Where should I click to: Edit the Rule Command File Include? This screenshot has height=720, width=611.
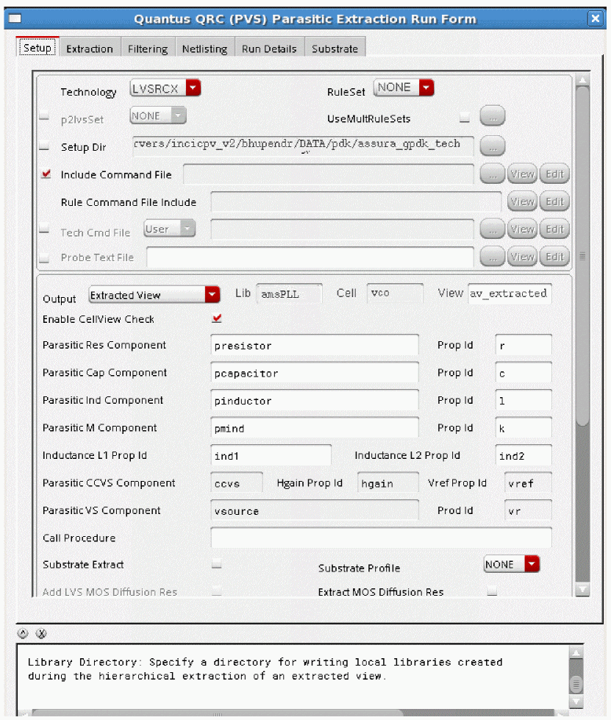coord(554,202)
